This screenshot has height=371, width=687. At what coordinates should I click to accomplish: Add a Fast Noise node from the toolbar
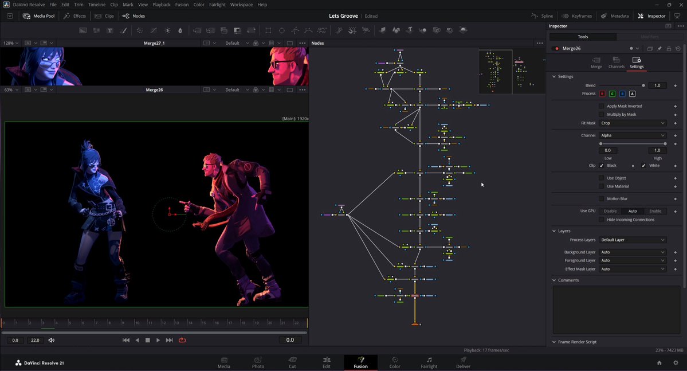[96, 30]
